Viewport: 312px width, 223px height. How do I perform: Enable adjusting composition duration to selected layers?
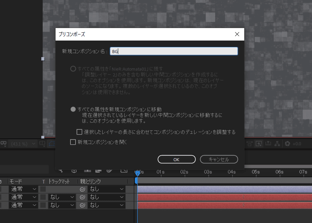[x=79, y=132]
